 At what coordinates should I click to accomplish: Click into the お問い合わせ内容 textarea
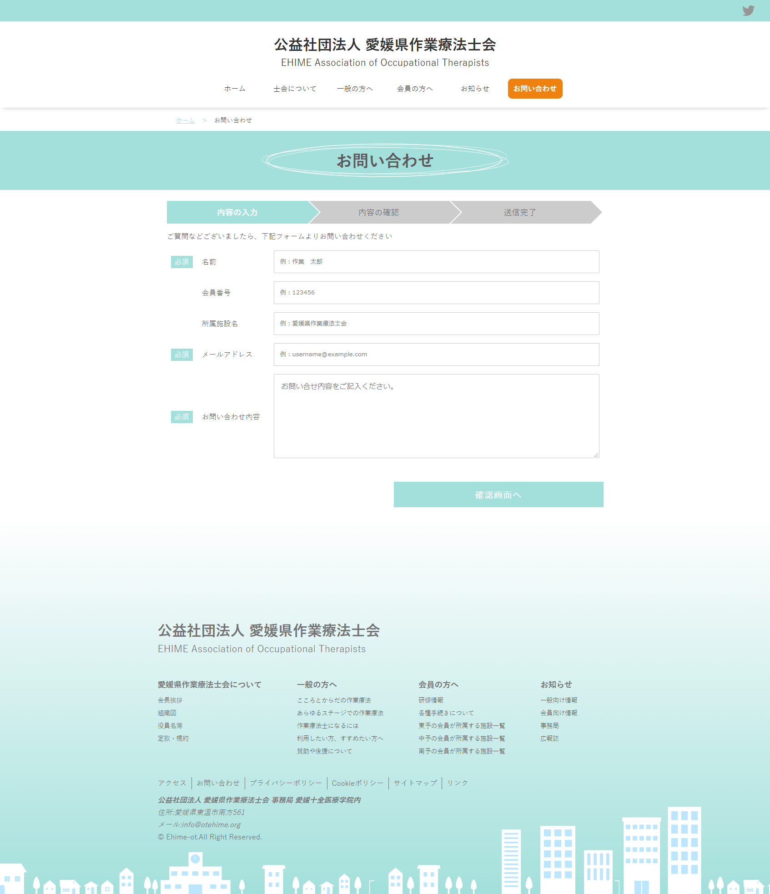[436, 416]
